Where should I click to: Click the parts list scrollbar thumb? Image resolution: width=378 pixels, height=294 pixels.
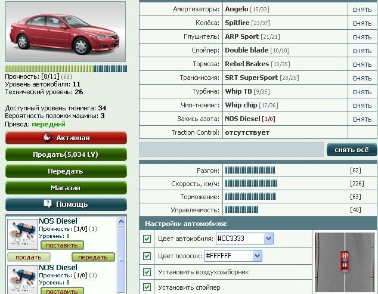coord(121,259)
